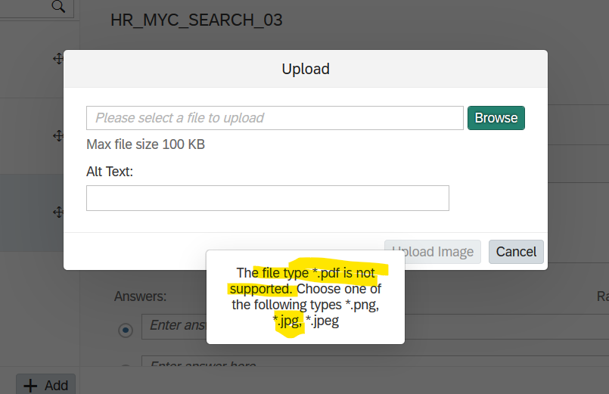Screen dimensions: 609x394
Task: Click the first 'Enter answer here' field
Action: [375, 327]
